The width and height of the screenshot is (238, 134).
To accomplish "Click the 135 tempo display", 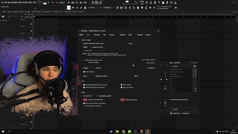I will (x=62, y=3).
